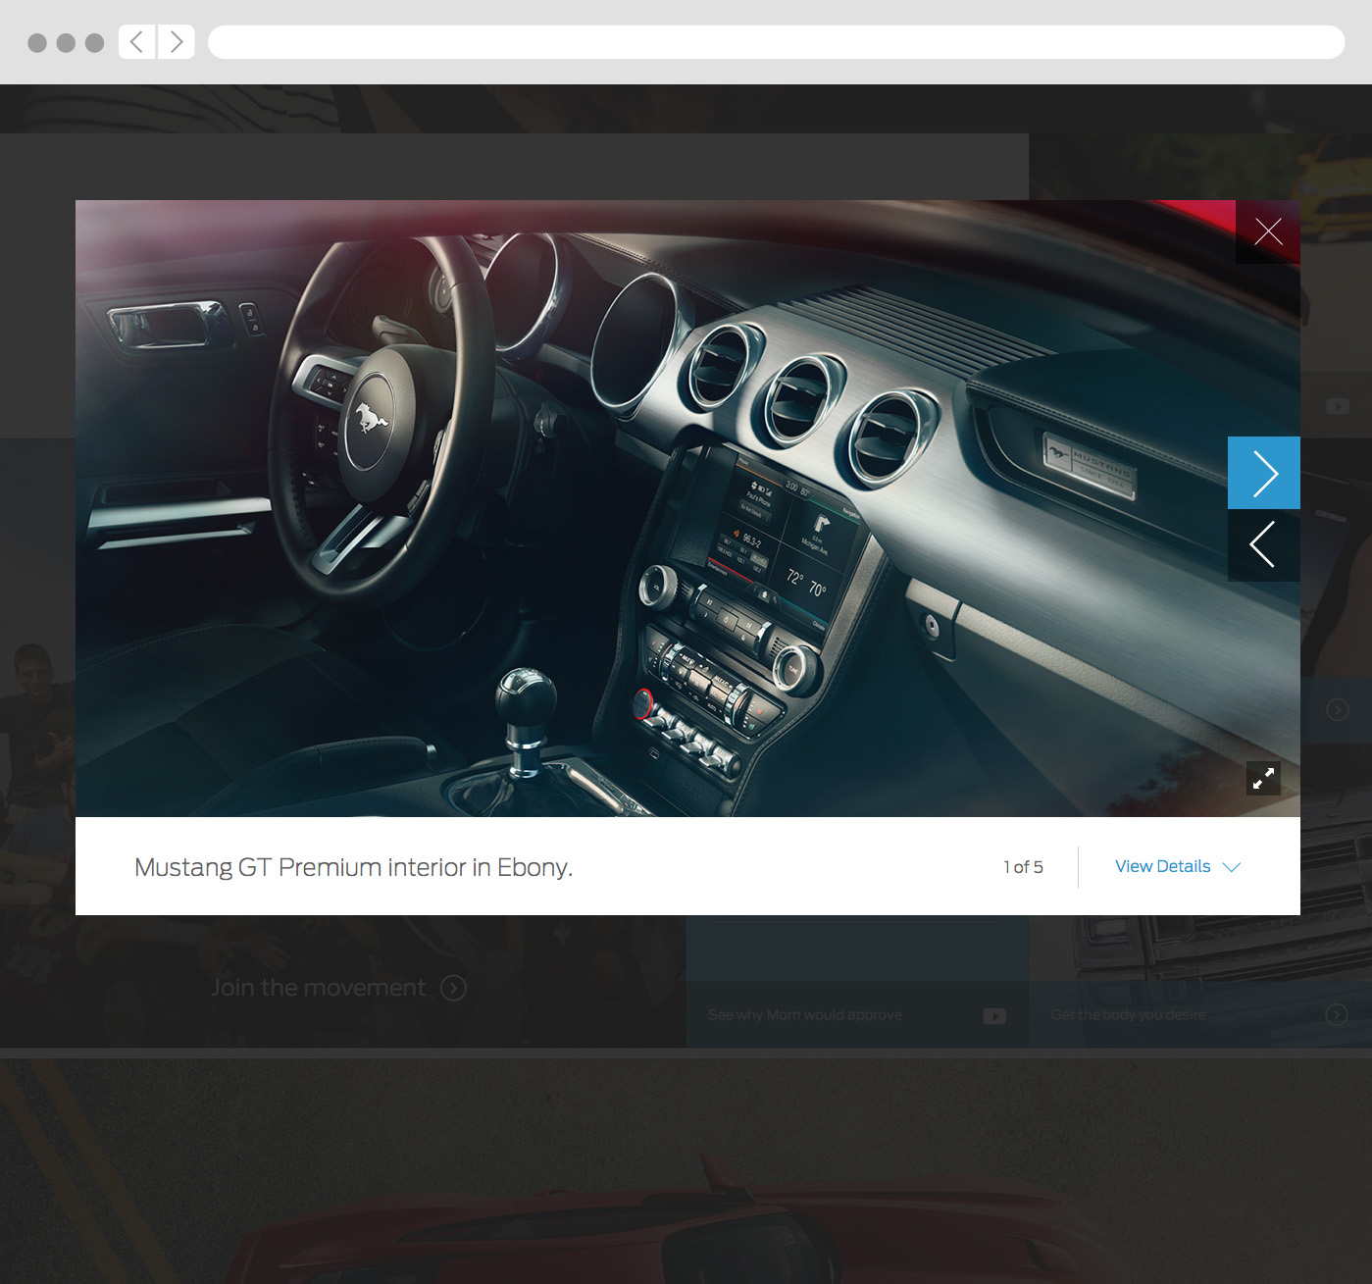Open Get the body you desire link
The width and height of the screenshot is (1372, 1284).
pyautogui.click(x=1128, y=1015)
